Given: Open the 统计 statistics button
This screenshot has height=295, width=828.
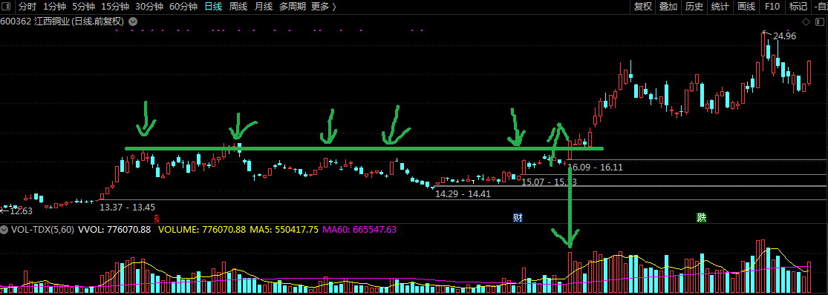Looking at the screenshot, I should tap(720, 7).
